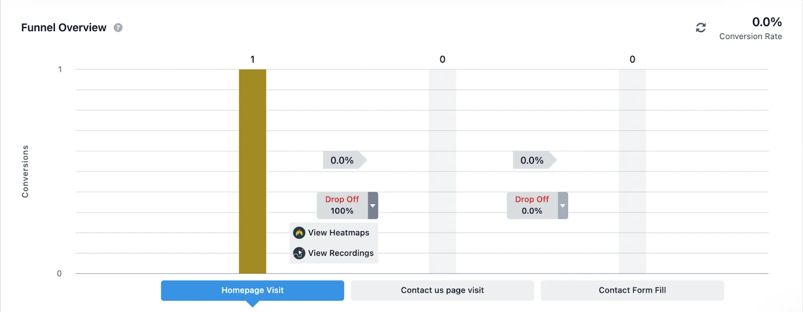Click the refresh funnel data icon

coord(701,28)
